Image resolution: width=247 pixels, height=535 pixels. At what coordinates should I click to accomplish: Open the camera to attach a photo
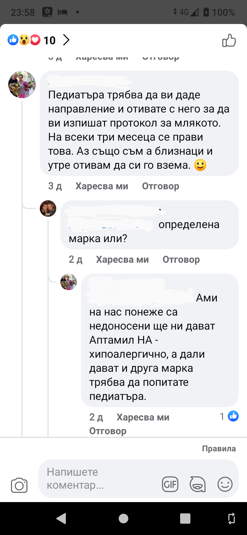[x=19, y=485]
